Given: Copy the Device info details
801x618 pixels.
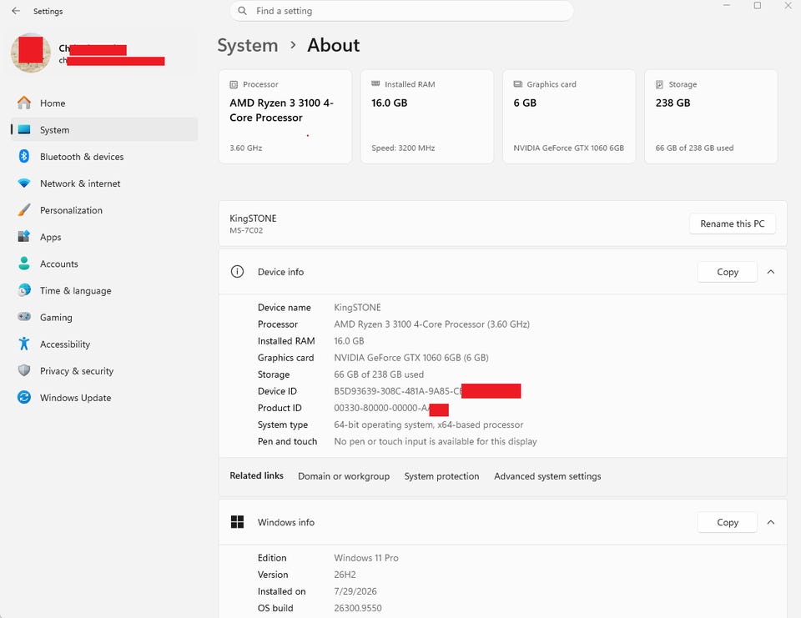Looking at the screenshot, I should 727,272.
